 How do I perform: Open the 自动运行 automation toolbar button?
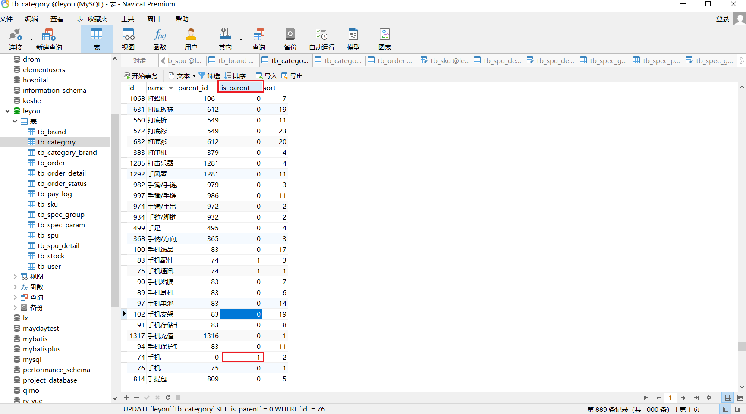pyautogui.click(x=322, y=39)
